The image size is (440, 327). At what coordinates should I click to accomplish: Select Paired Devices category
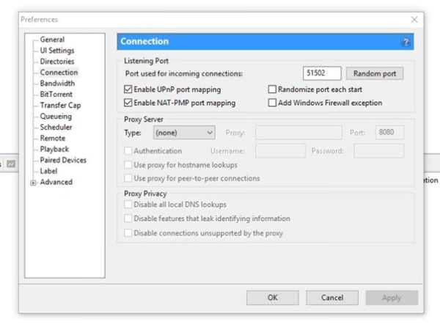(x=63, y=160)
